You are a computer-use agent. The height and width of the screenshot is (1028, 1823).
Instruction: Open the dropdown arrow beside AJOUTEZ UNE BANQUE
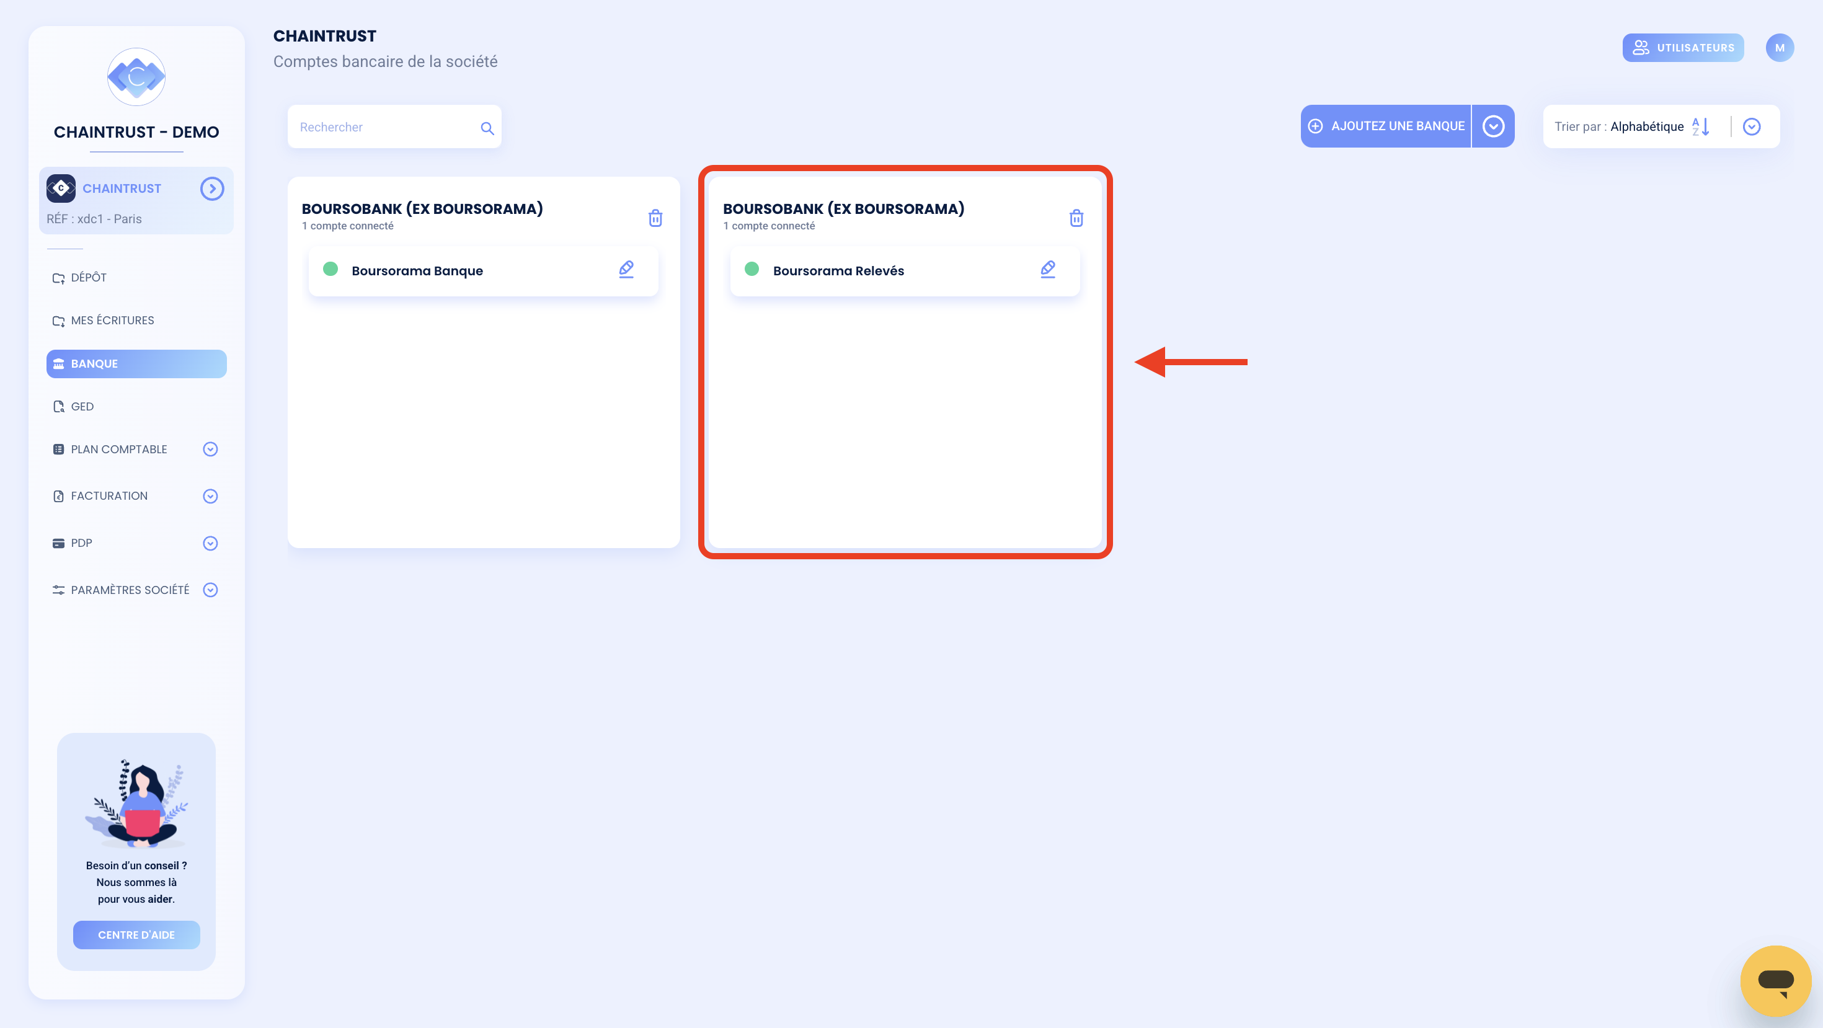[1493, 126]
